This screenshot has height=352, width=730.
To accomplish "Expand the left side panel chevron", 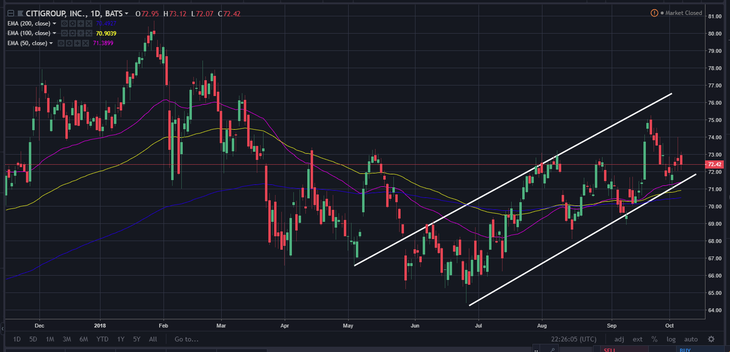I will [x=2, y=329].
